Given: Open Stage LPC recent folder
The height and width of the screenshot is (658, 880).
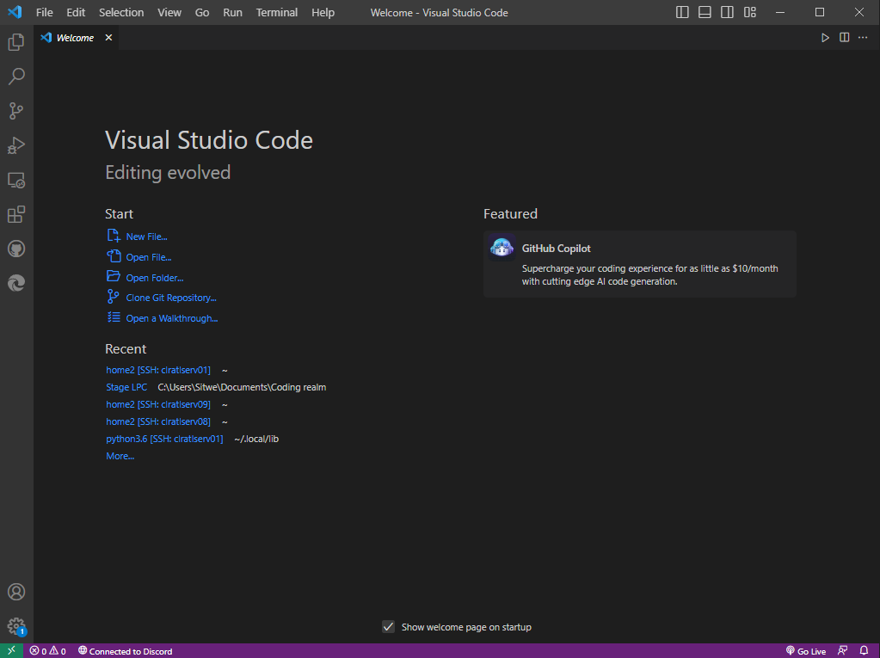Looking at the screenshot, I should (x=126, y=387).
